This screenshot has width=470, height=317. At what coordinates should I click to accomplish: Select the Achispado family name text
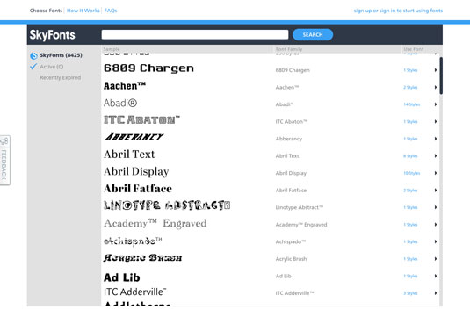click(x=291, y=241)
